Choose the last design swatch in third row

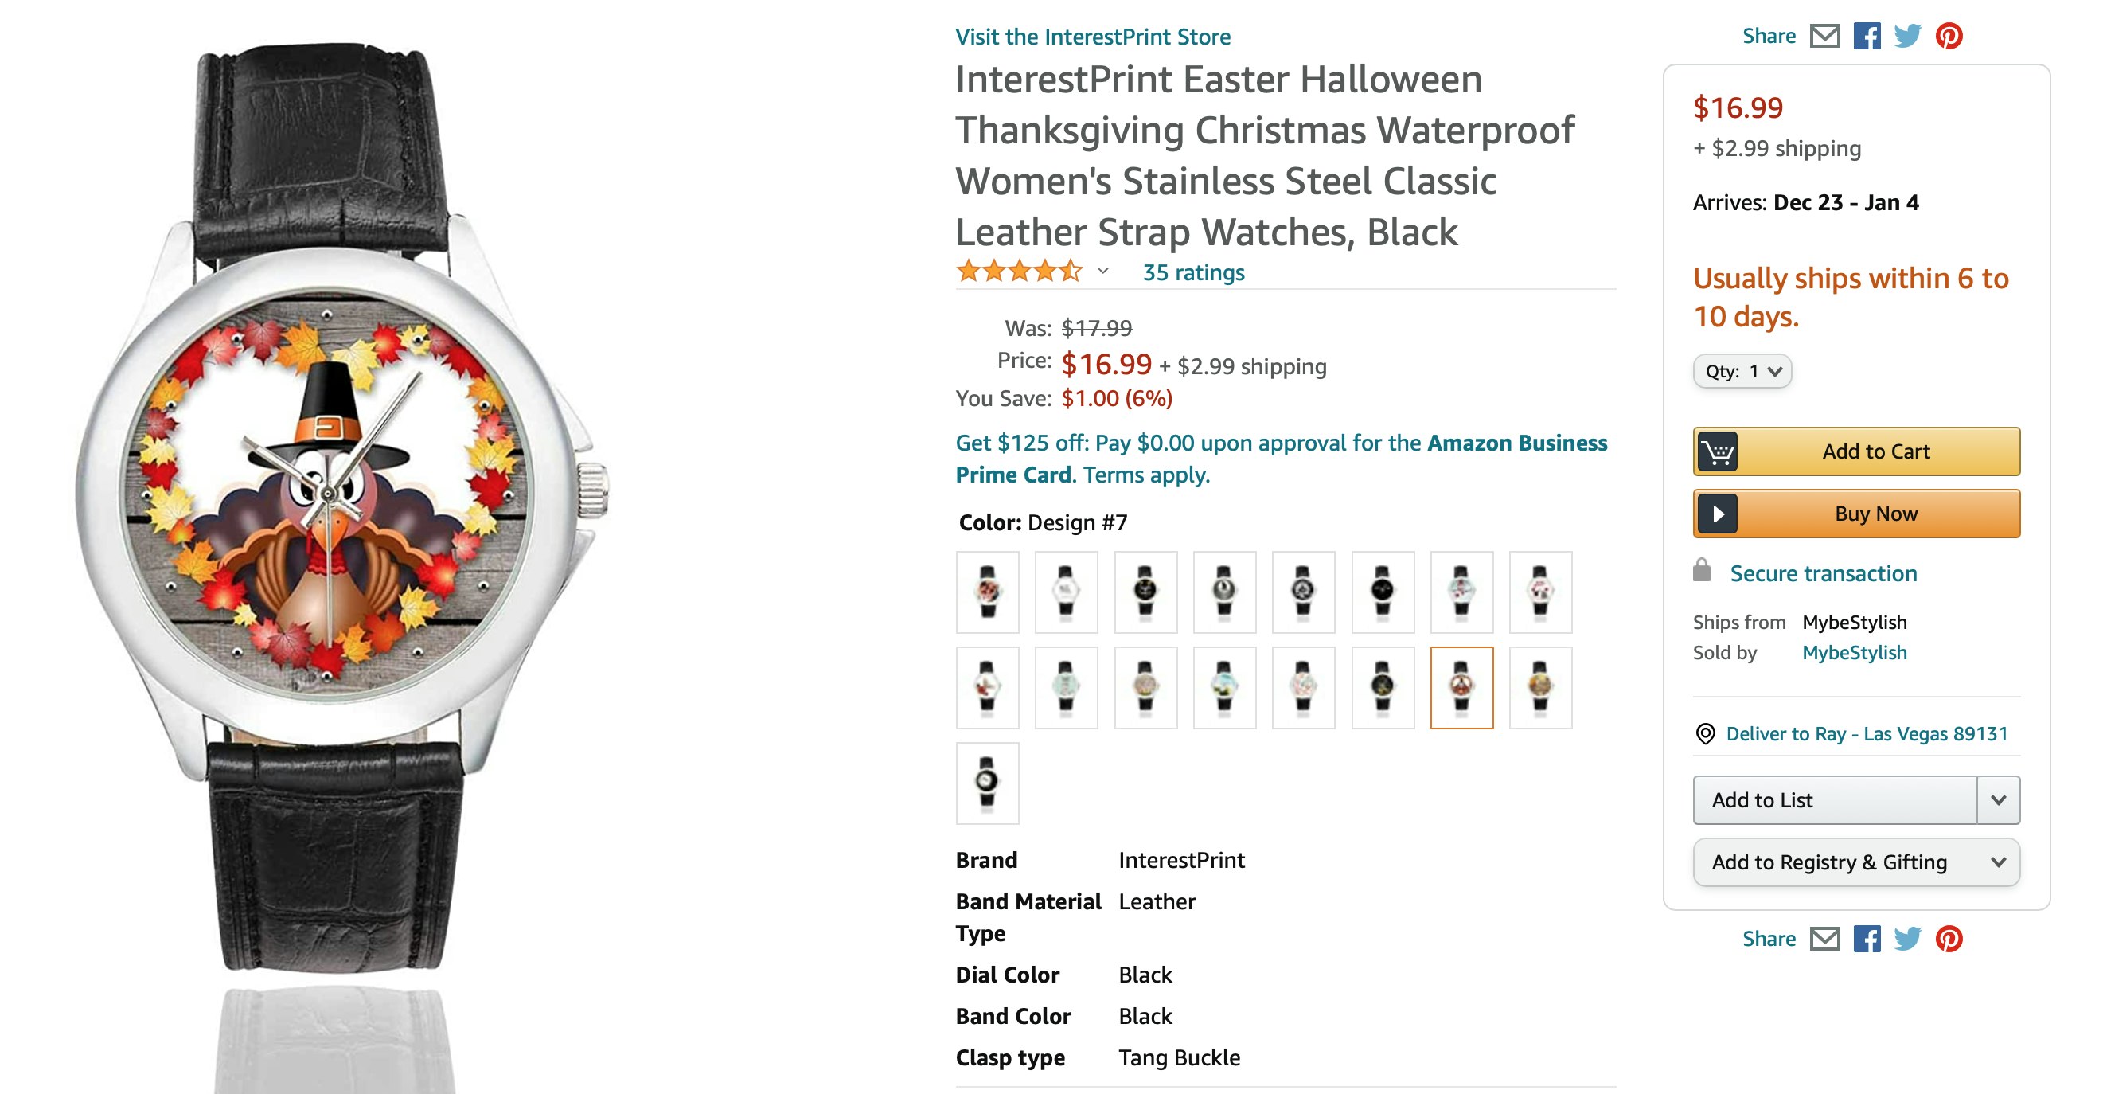[x=988, y=783]
